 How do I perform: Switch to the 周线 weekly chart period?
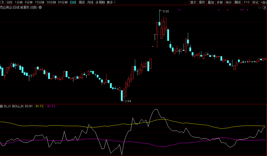click(81, 3)
